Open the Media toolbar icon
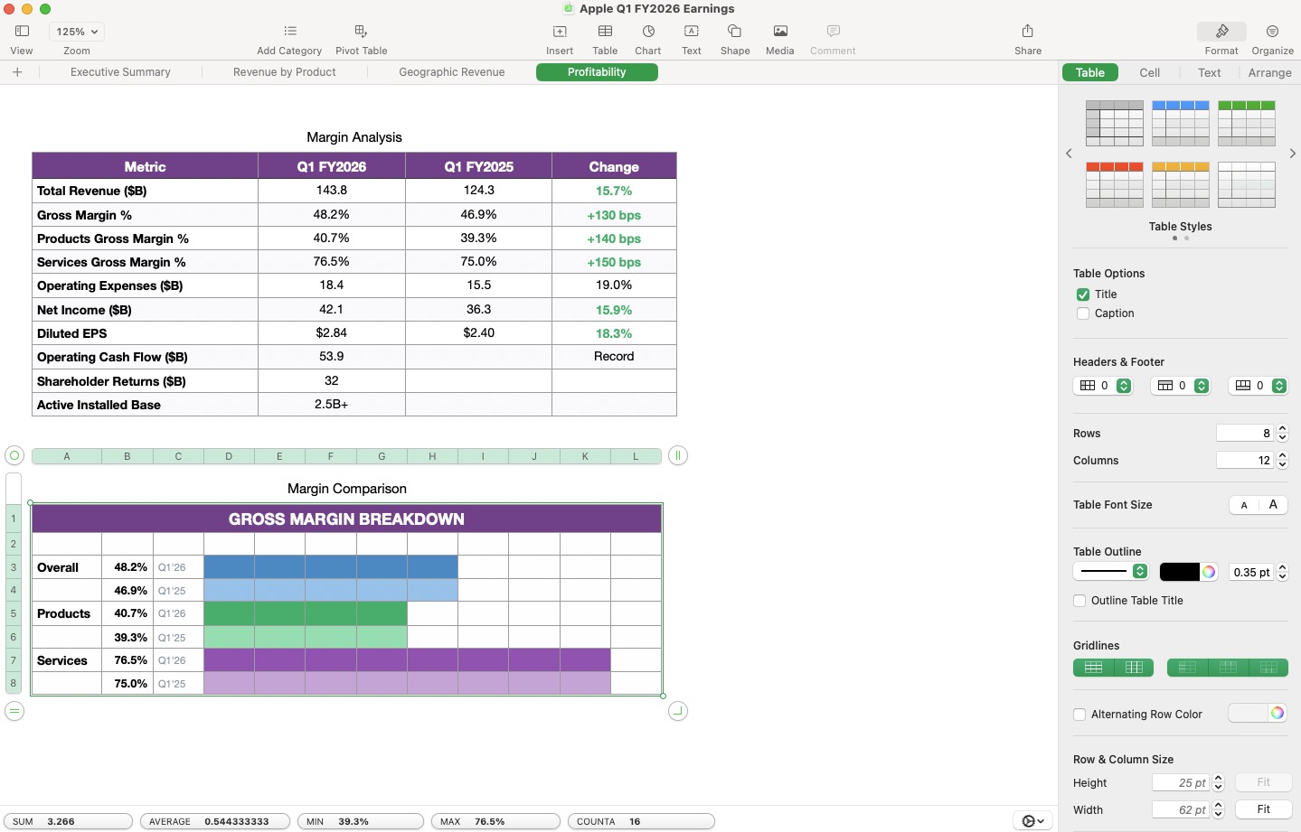Viewport: 1301px width, 832px height. pos(780,32)
